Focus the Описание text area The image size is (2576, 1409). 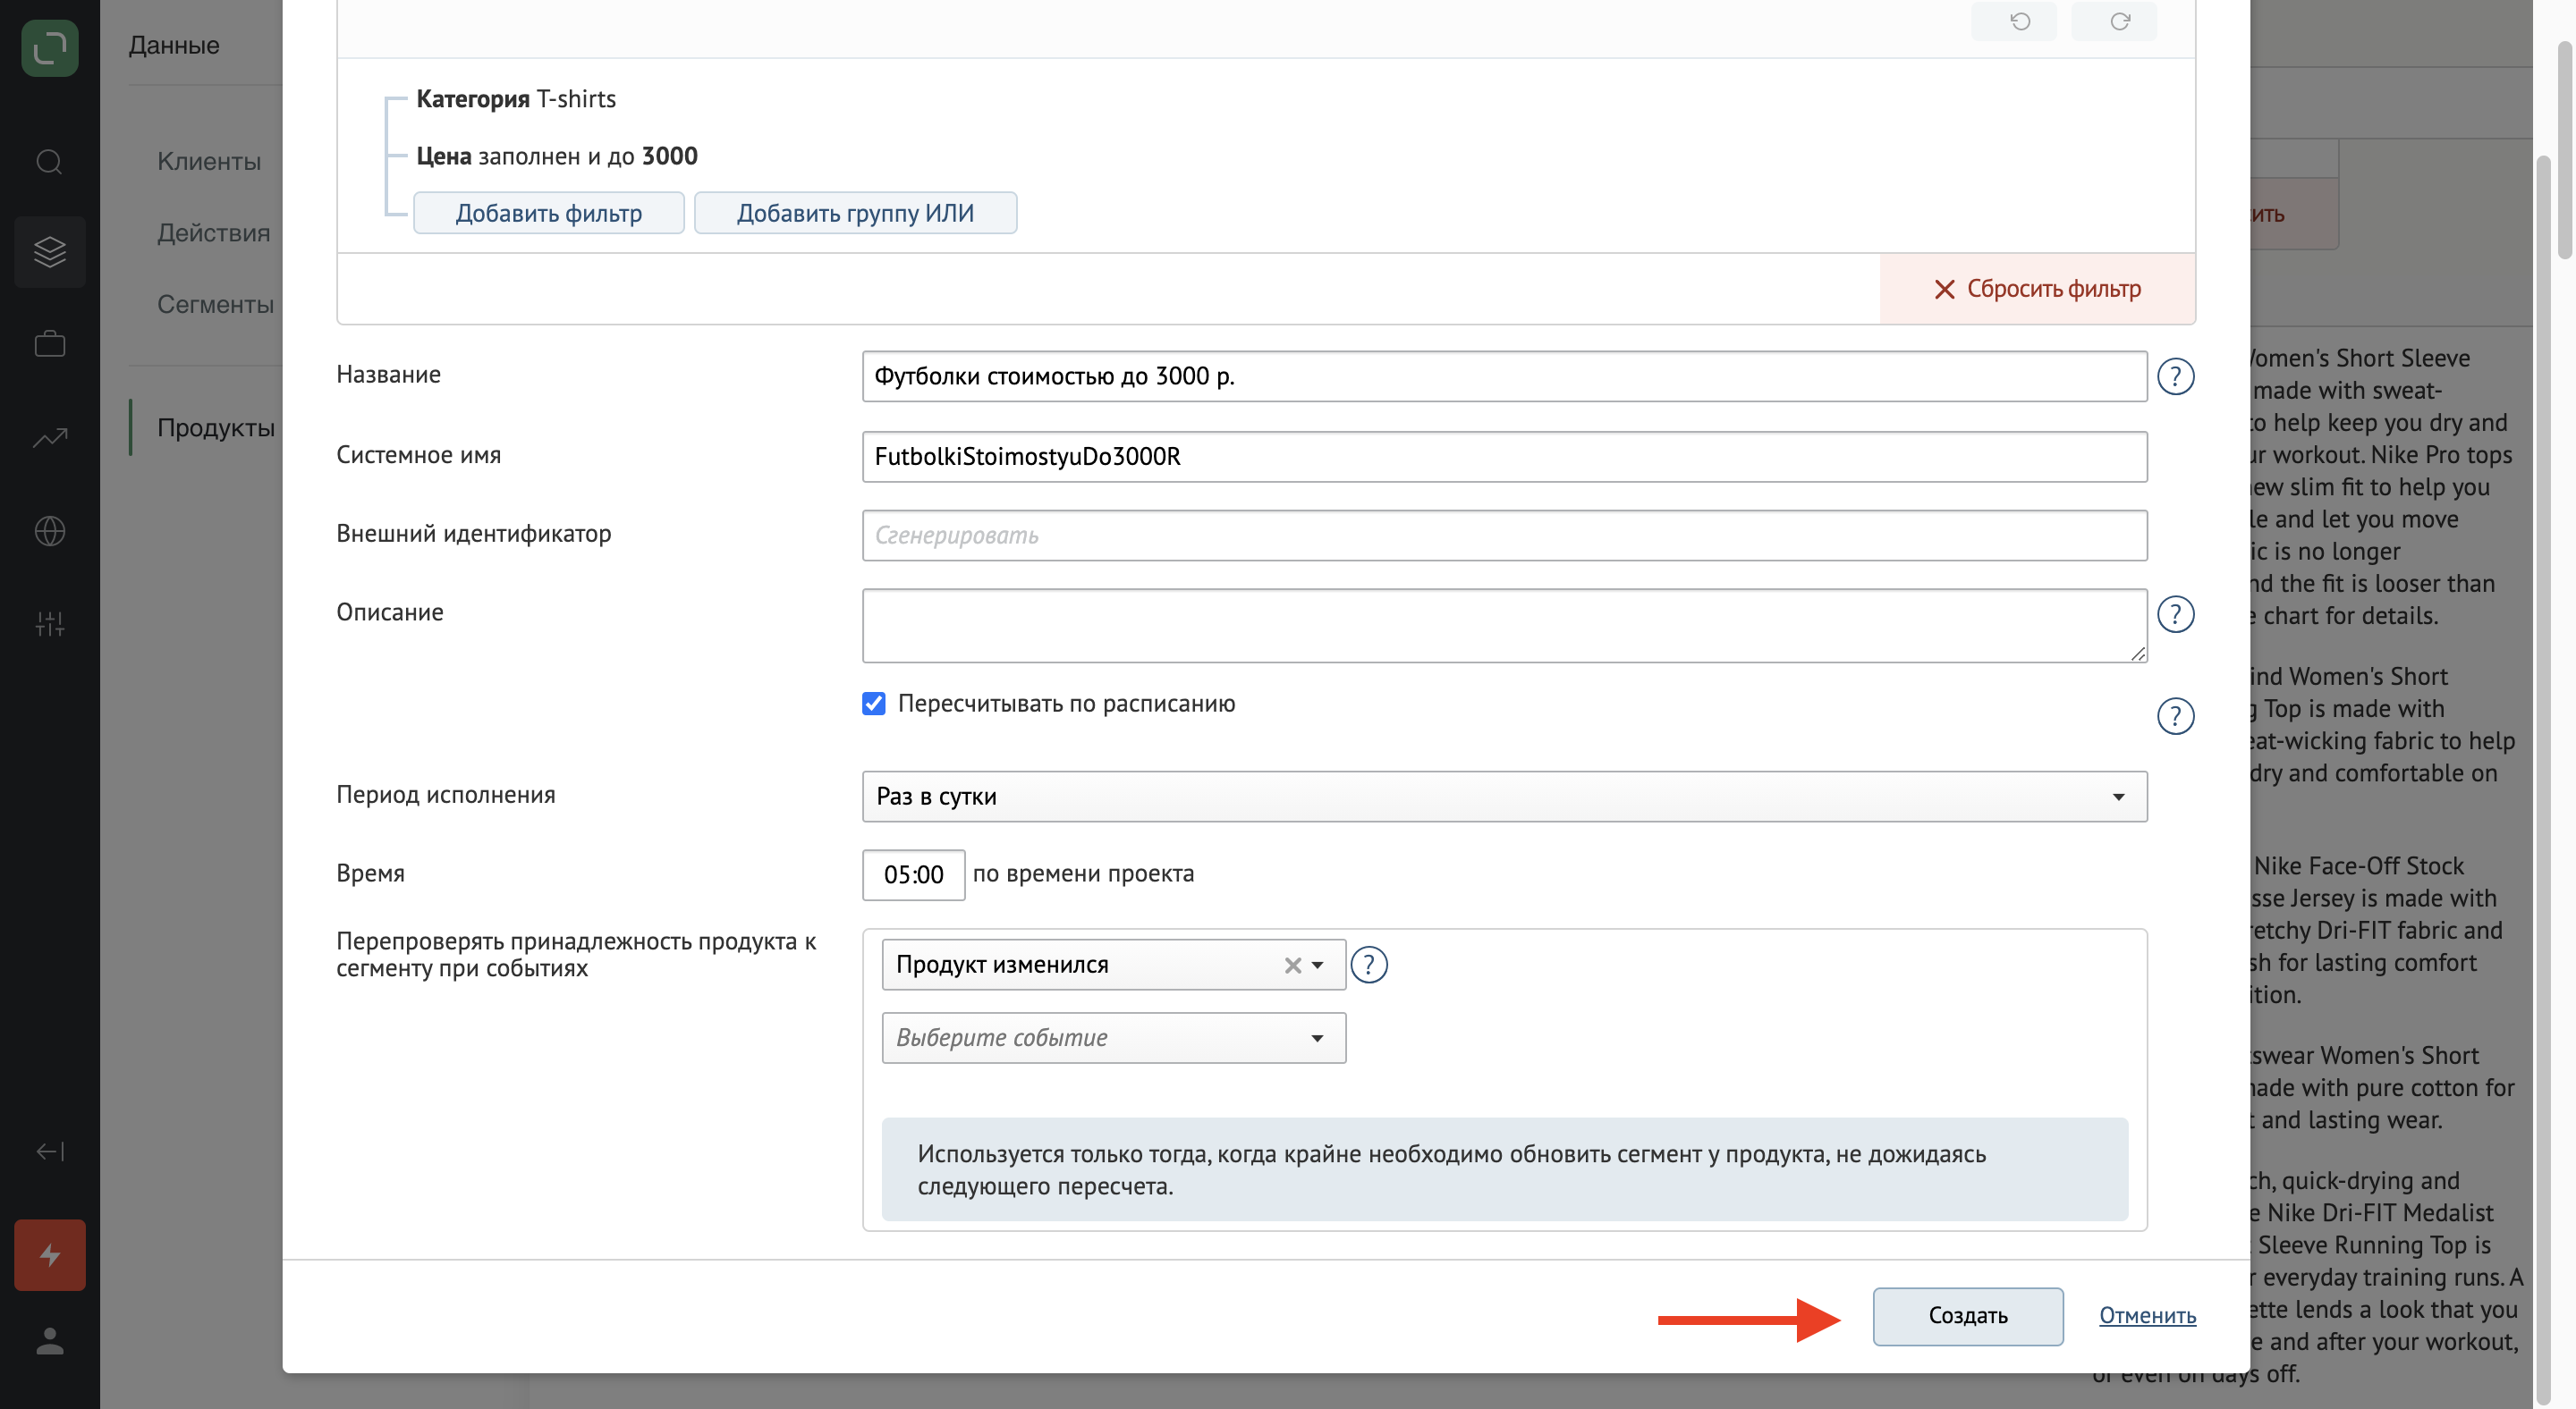pyautogui.click(x=1504, y=626)
